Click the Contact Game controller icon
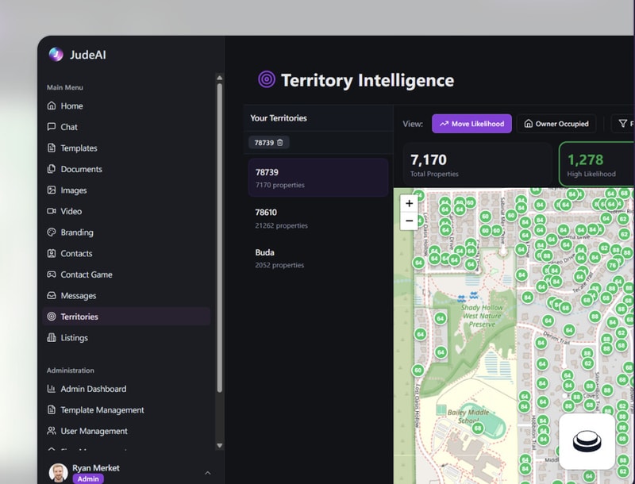Image resolution: width=635 pixels, height=484 pixels. (52, 275)
